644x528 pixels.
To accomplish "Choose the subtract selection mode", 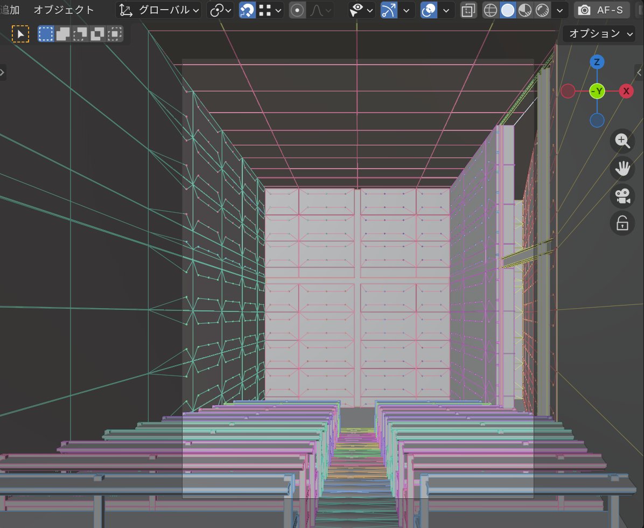I will coord(80,34).
